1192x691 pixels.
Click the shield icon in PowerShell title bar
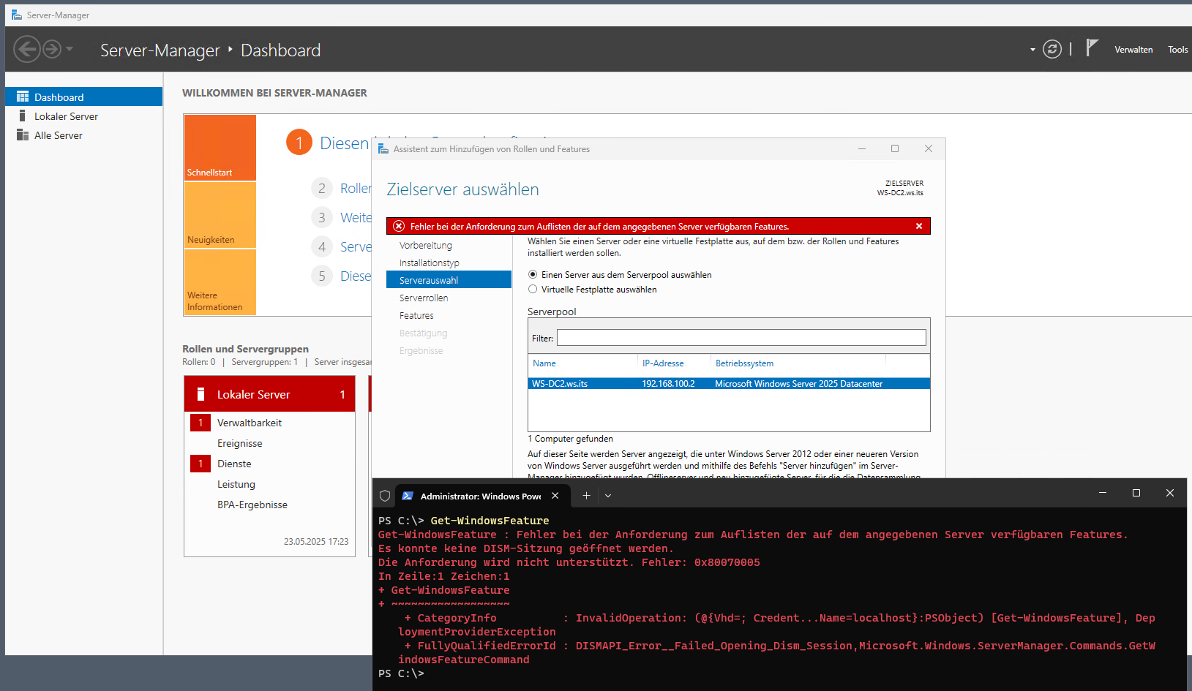385,496
